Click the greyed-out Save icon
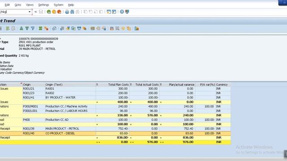 41,12
